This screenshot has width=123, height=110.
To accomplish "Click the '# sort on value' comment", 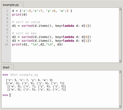I will coord(26,22).
